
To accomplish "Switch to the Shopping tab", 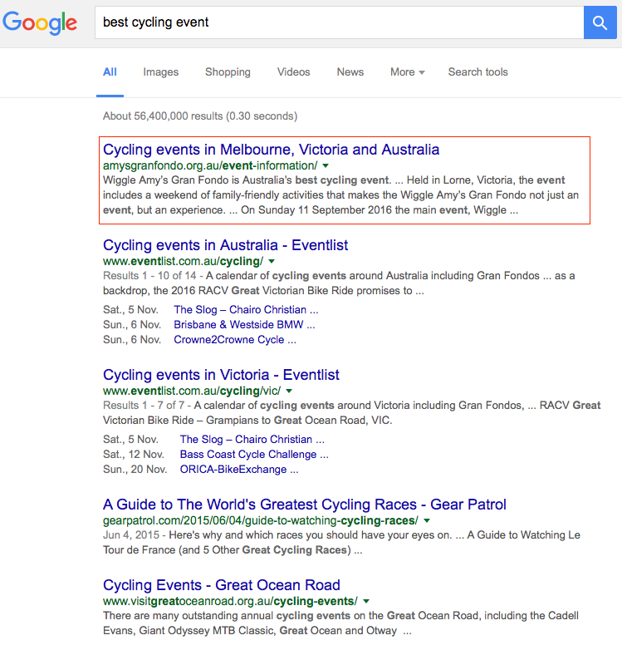I will point(228,72).
